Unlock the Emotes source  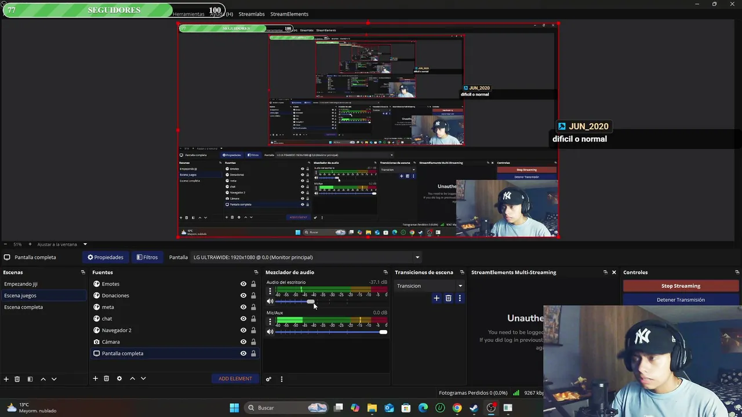click(253, 284)
